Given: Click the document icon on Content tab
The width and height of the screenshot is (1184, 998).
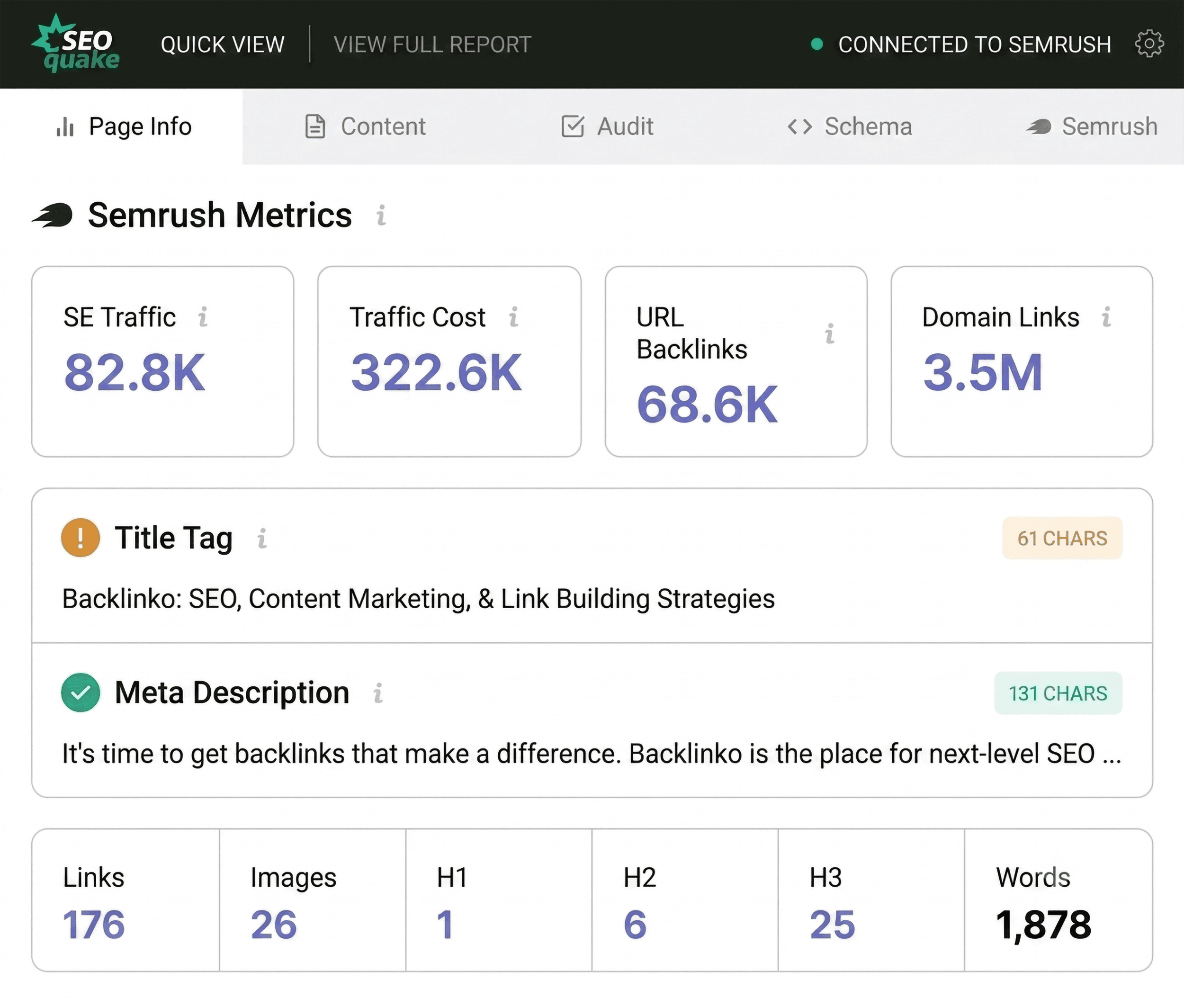Looking at the screenshot, I should (315, 126).
